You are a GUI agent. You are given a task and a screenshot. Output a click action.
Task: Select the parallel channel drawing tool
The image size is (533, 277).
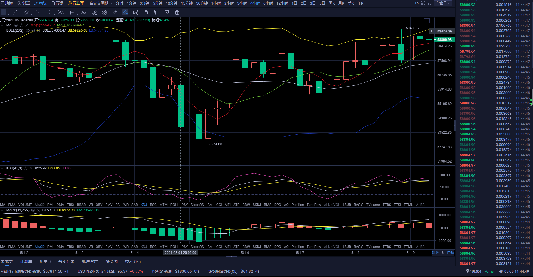tap(26, 12)
